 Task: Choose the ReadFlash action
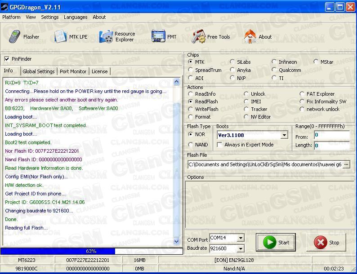pyautogui.click(x=190, y=102)
